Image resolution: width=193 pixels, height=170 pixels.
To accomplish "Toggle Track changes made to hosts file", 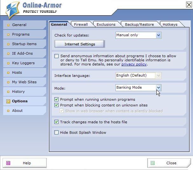I will pyautogui.click(x=56, y=122).
